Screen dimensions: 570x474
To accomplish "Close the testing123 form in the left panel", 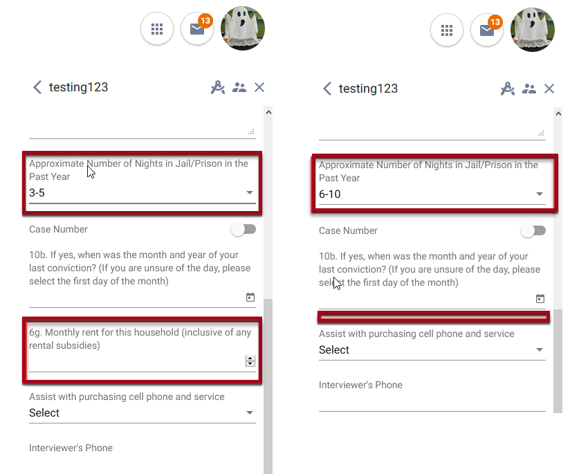I will pos(259,87).
